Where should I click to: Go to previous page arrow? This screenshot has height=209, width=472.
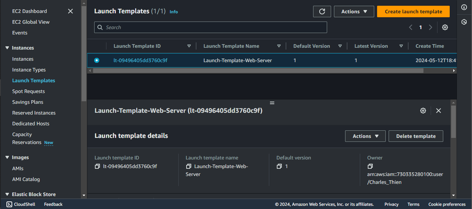point(411,27)
